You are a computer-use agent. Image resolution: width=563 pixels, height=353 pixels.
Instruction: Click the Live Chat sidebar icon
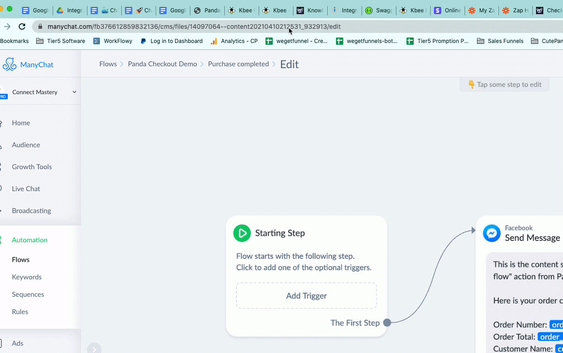pyautogui.click(x=1, y=189)
